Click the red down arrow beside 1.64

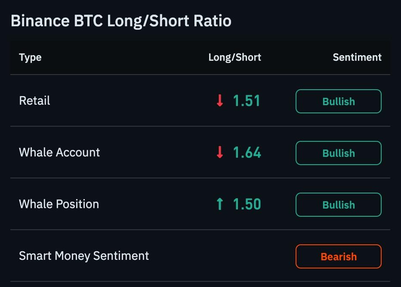point(220,152)
